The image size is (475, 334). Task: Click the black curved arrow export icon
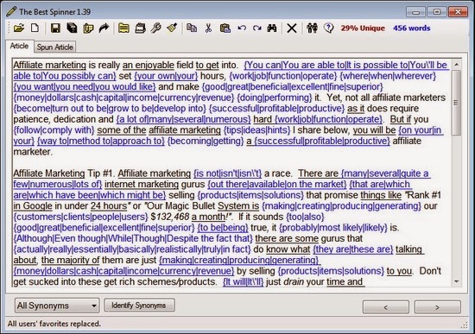[104, 28]
